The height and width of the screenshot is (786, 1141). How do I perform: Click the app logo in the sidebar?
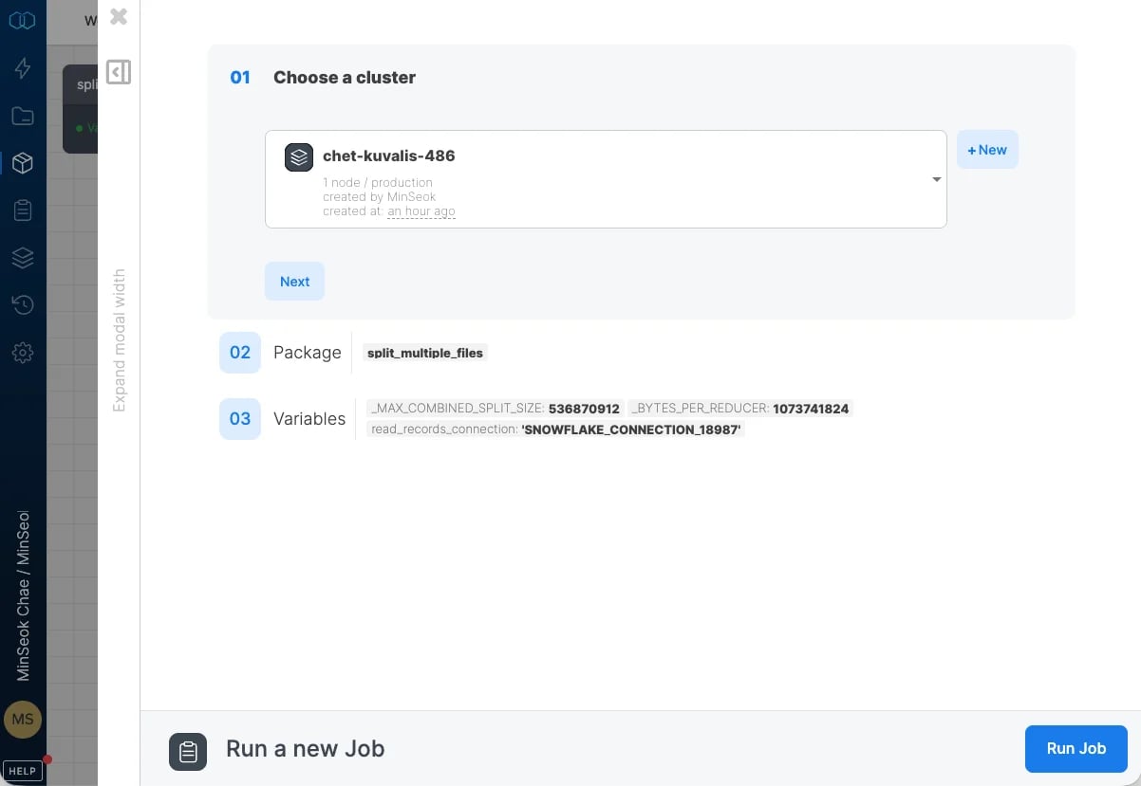pos(22,20)
